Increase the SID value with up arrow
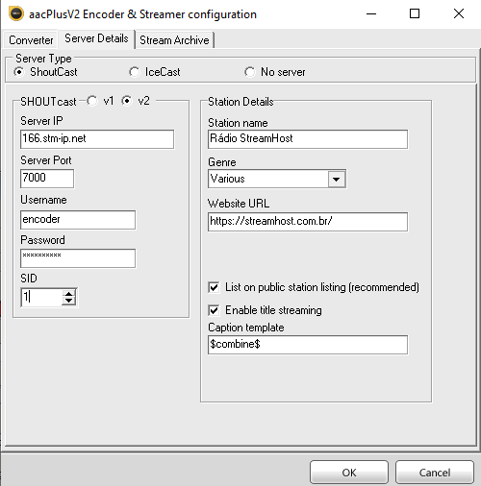The image size is (481, 486). pos(69,294)
